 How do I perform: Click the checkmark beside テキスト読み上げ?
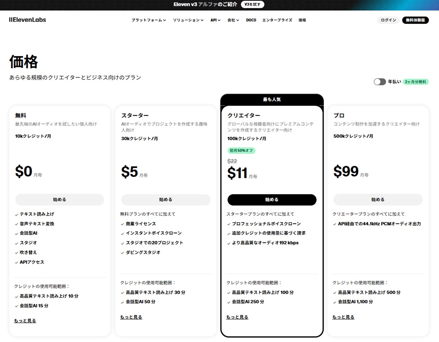(16, 215)
